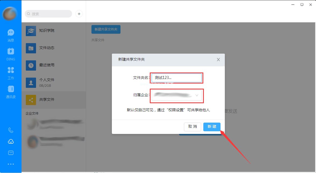Open the mail icon in sidebar

11,153
